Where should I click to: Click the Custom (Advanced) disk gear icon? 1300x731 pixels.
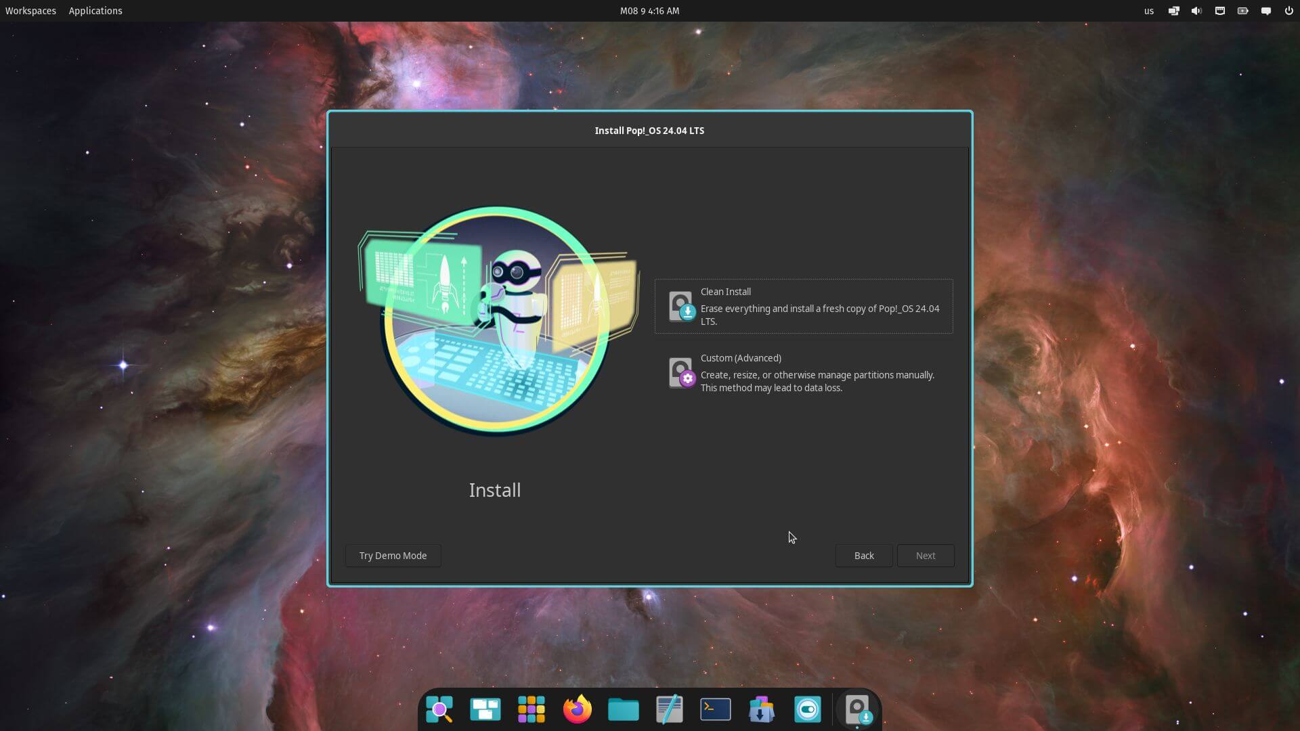point(681,373)
